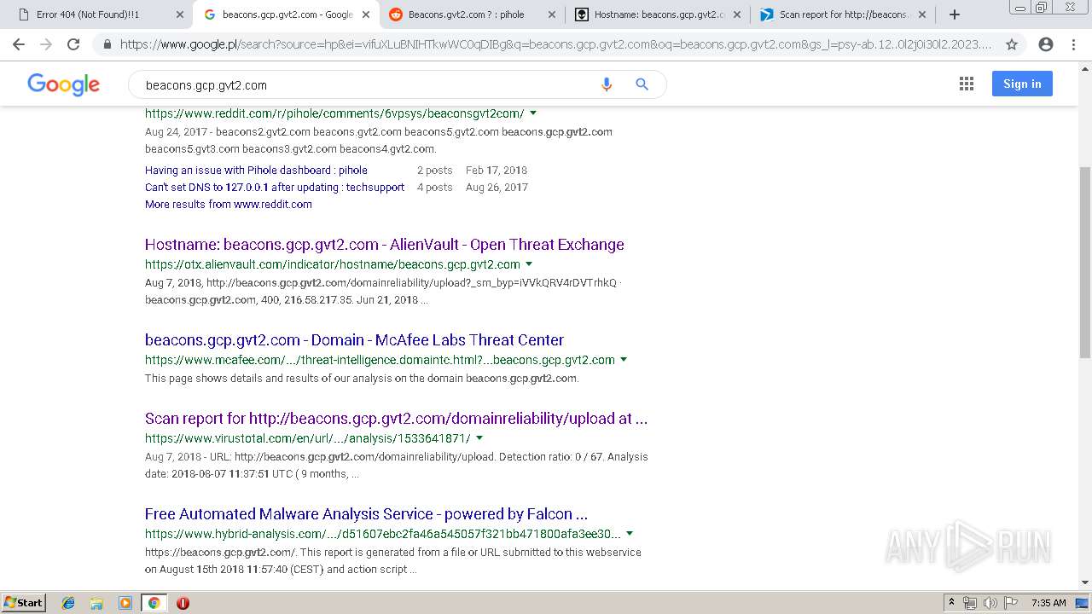Open new browser tab
Screen dimensions: 1092x614
[x=955, y=14]
